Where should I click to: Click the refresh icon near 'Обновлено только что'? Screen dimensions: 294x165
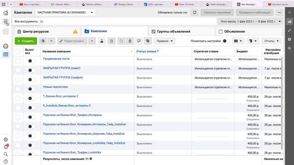(x=195, y=12)
